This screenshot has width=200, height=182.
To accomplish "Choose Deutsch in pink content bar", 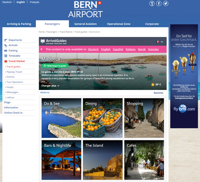I will tap(93, 49).
